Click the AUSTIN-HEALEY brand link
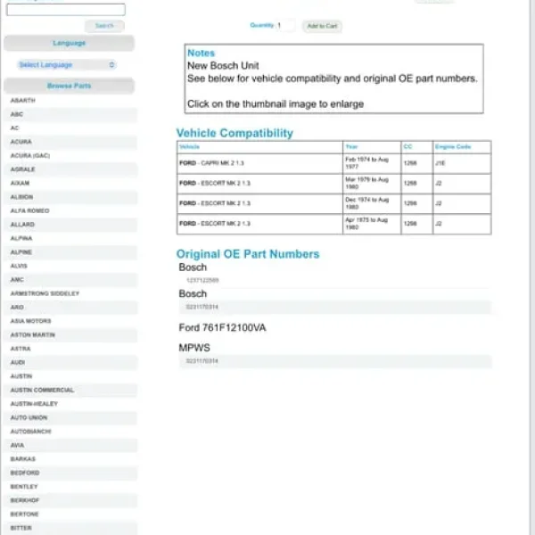Screen dimensions: 535x535 click(34, 404)
